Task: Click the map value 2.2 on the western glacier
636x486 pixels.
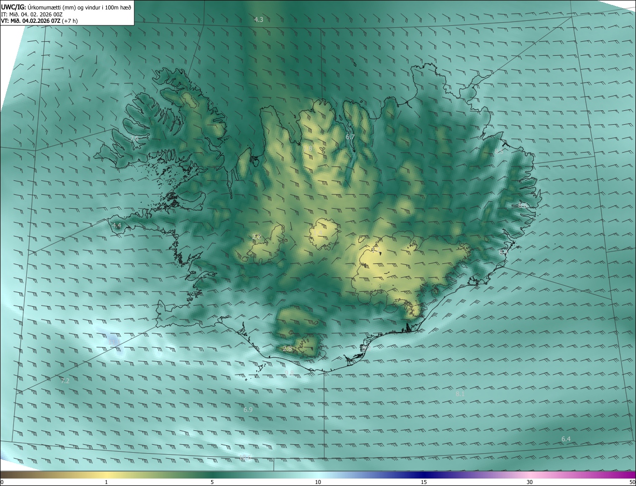Action: pos(256,237)
